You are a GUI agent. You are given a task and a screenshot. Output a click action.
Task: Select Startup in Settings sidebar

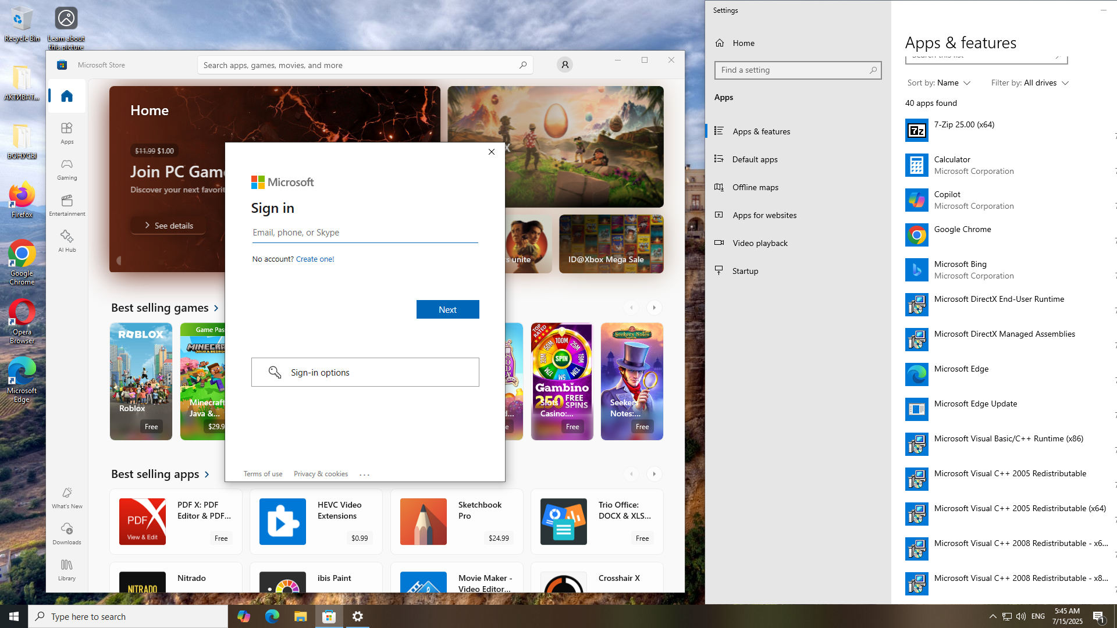coord(798,271)
